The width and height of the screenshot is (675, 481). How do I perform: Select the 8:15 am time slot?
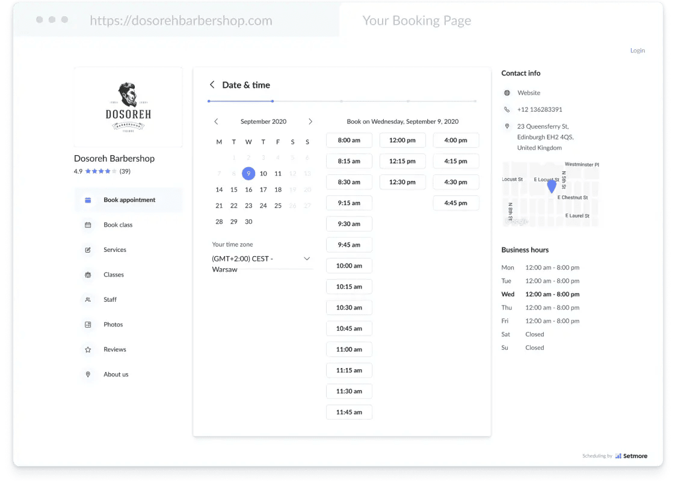click(349, 161)
